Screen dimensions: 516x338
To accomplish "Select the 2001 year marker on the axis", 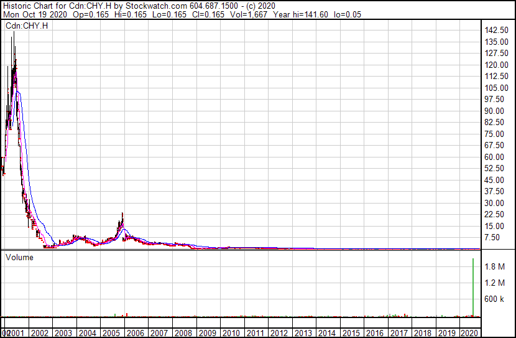I will [x=17, y=333].
